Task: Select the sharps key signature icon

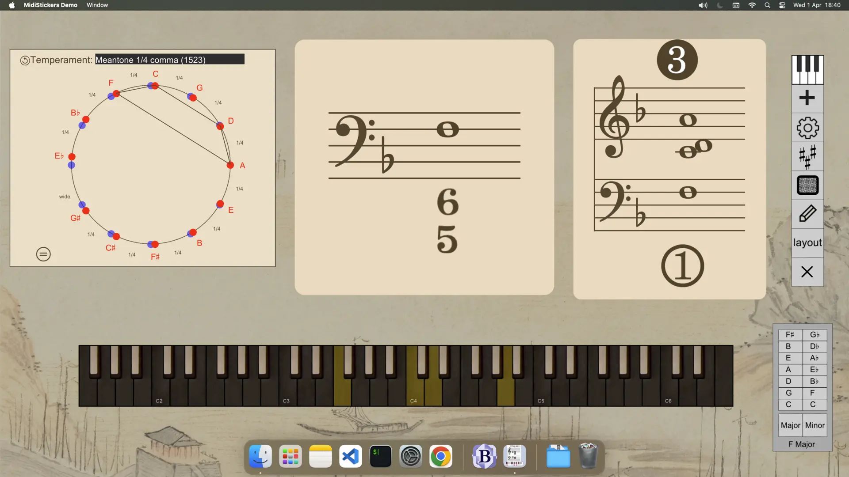Action: coord(807,156)
